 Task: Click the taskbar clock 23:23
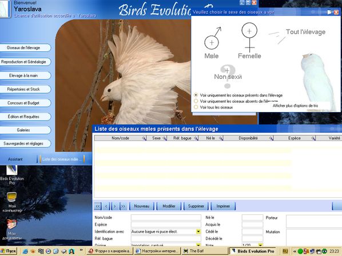coord(335,251)
